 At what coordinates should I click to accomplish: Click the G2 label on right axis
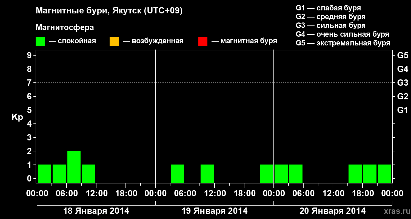click(403, 96)
